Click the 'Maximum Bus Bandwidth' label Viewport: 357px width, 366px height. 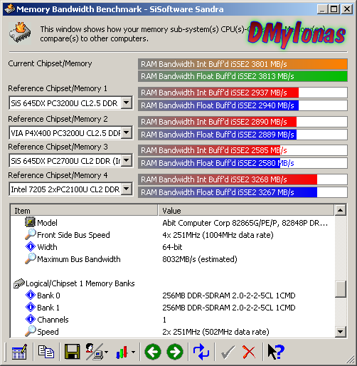(79, 259)
